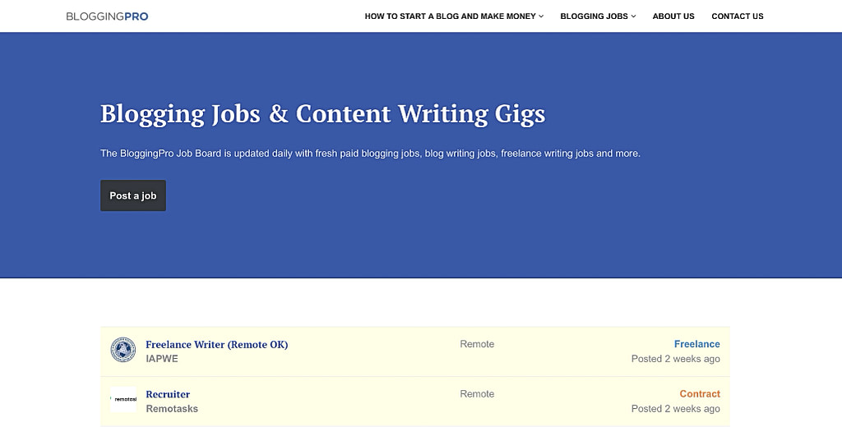Open How to Start a Blog and Make Money menu
The height and width of the screenshot is (427, 842).
[450, 16]
